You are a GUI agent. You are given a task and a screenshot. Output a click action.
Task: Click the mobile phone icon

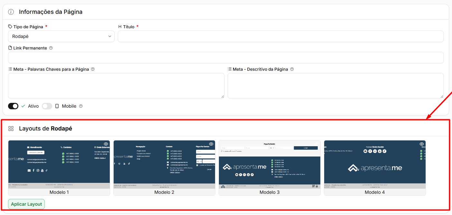(x=57, y=106)
